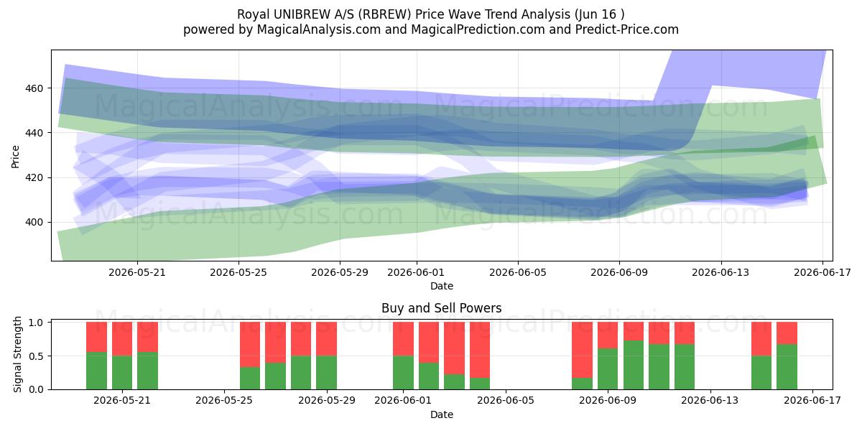
Task: Click 2026-06-17 tick on price chart axis
Action: 823,272
